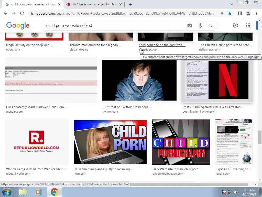Click the boomlive.in Fact check source text
Screen dimensions: 262x197
click(198, 112)
